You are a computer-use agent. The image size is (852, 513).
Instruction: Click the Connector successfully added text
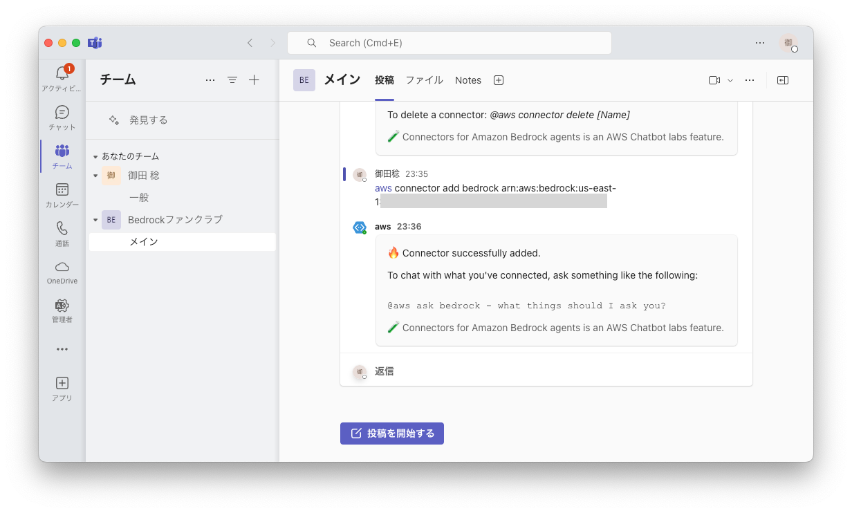(x=472, y=253)
